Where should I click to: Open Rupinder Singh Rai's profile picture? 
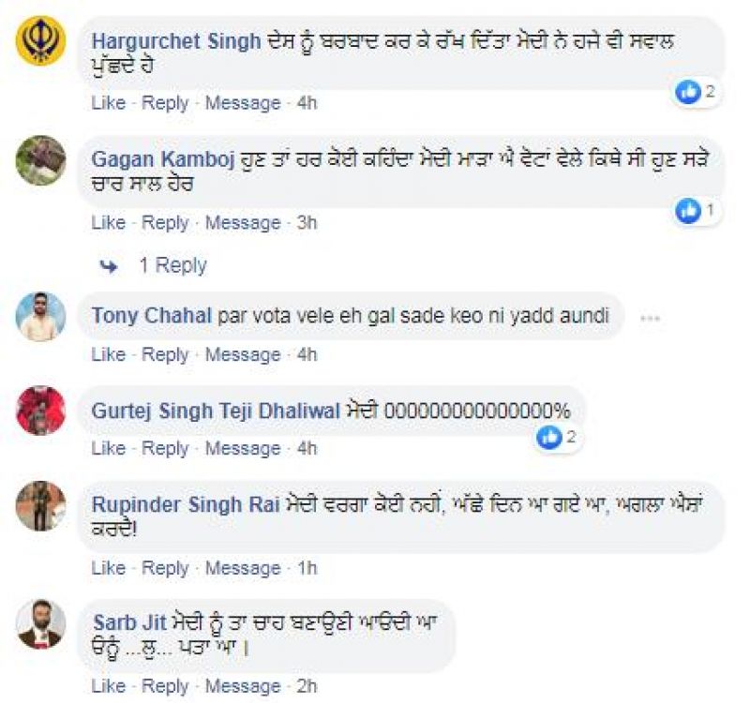[41, 506]
